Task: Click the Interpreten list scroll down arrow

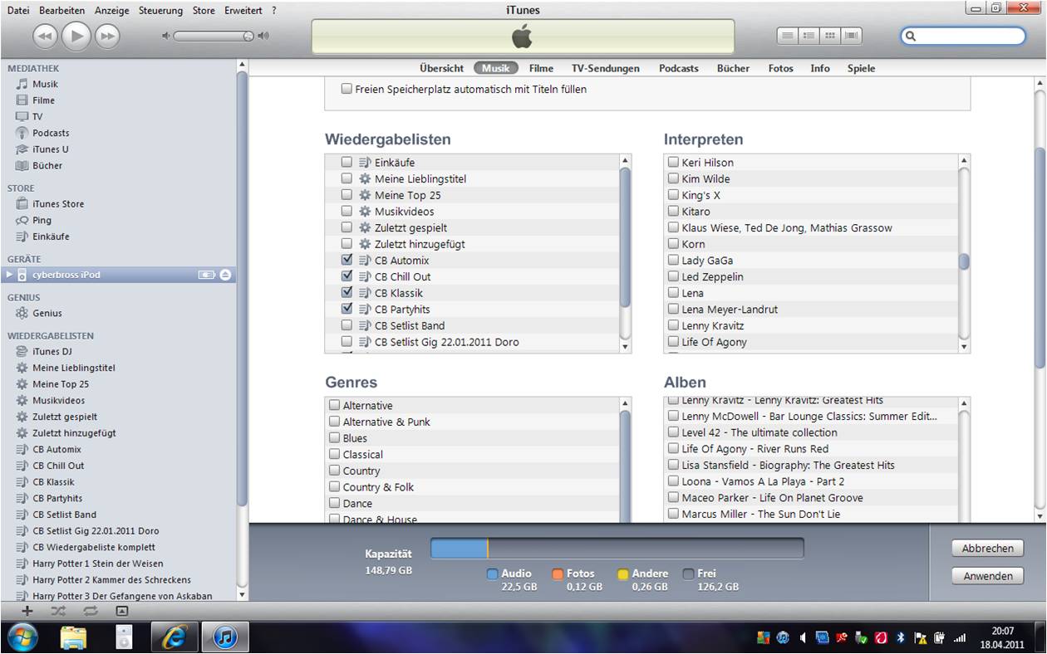Action: [964, 347]
